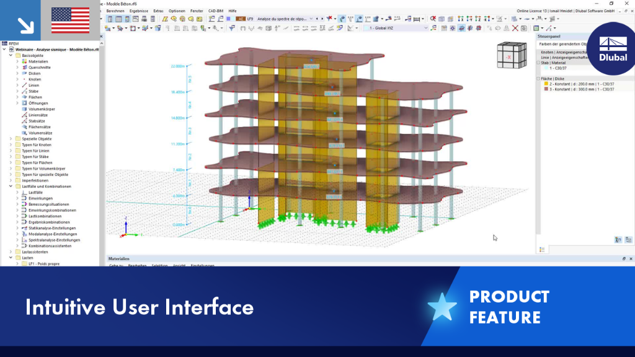The image size is (635, 357).
Task: Click the view in Z direction icon
Action: click(x=478, y=19)
